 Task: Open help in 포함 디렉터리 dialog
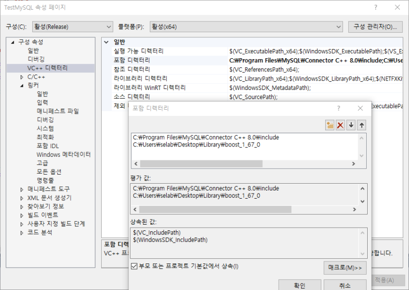pos(338,108)
